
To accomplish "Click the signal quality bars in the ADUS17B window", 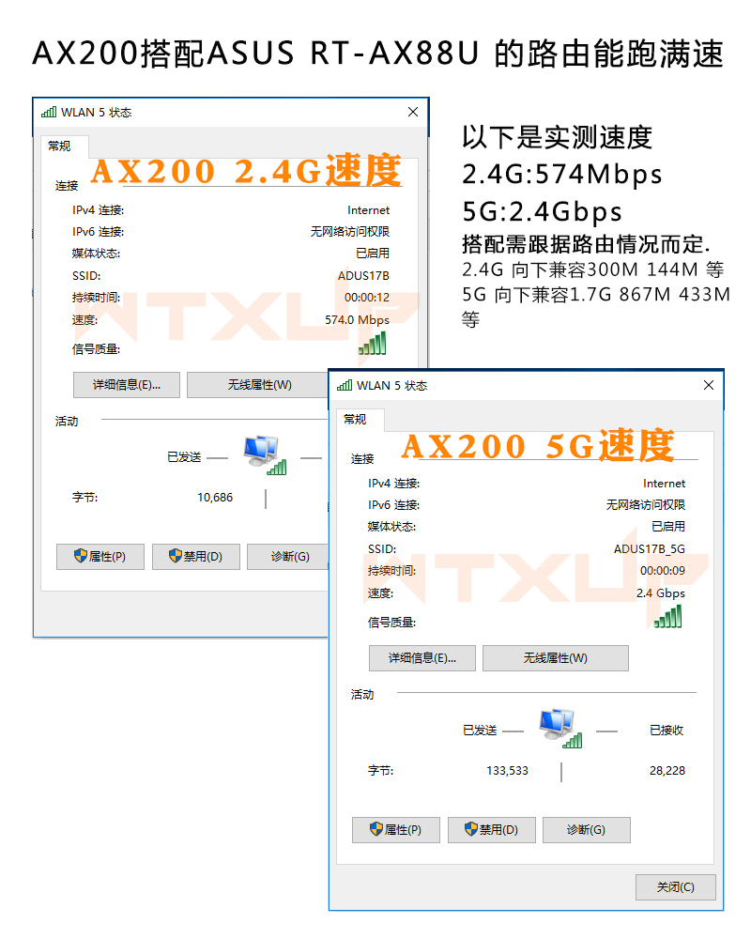I will pos(372,344).
